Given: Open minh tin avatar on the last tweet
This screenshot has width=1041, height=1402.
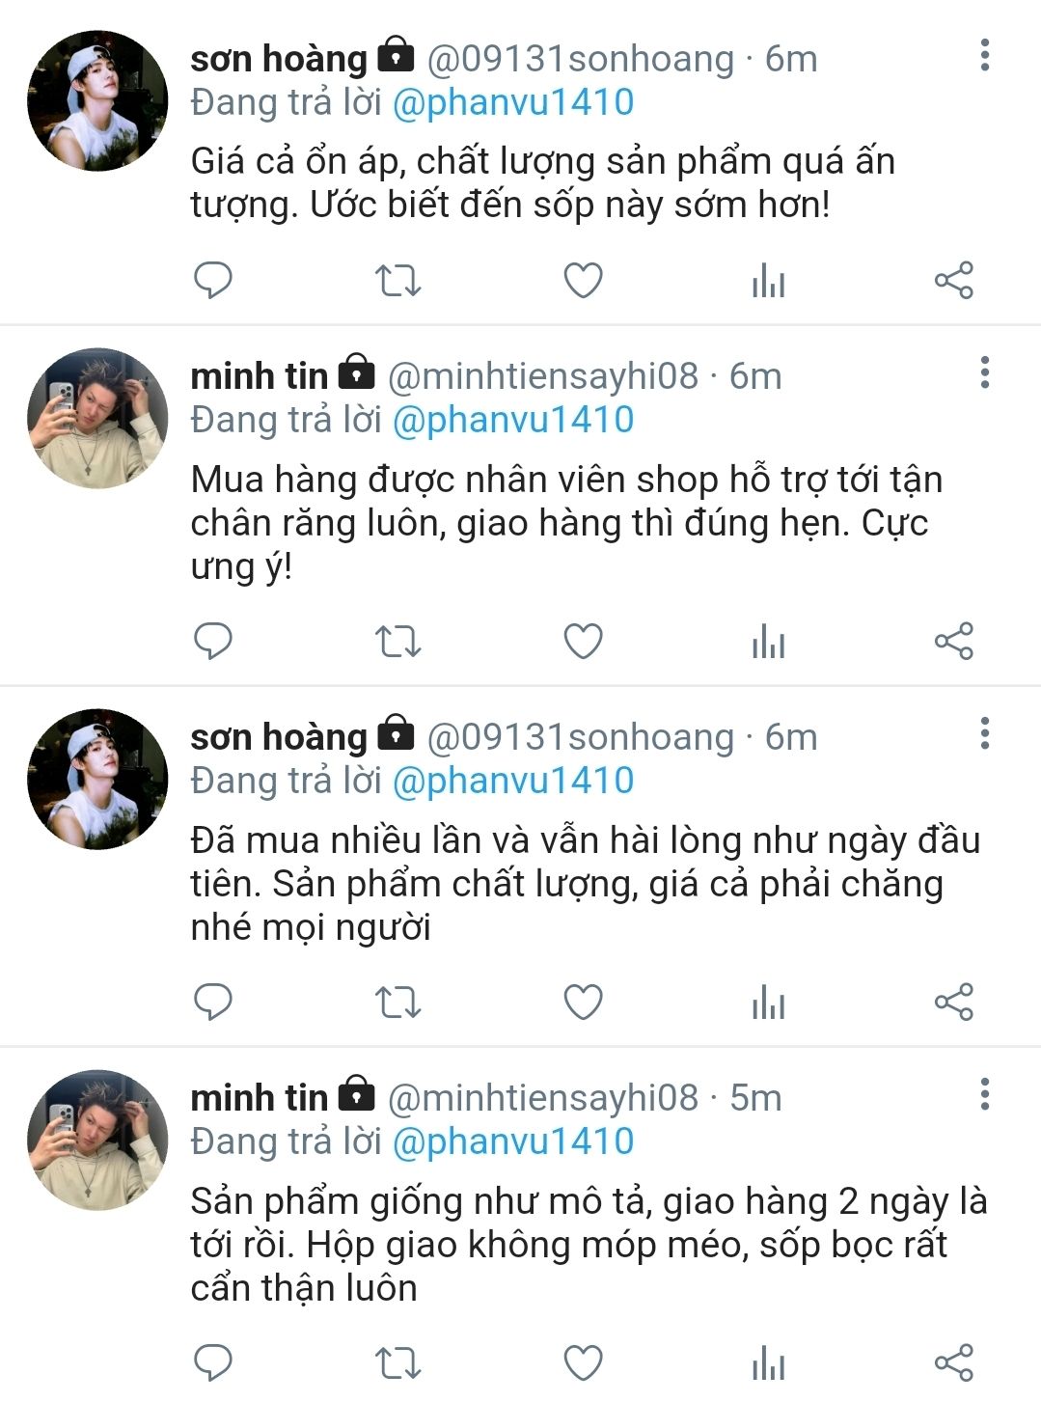Looking at the screenshot, I should coord(97,1140).
